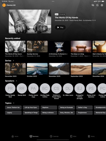This screenshot has height=141, width=106.
Task: Choose the Jesus' Pattern for topic
Action: coord(13,108)
